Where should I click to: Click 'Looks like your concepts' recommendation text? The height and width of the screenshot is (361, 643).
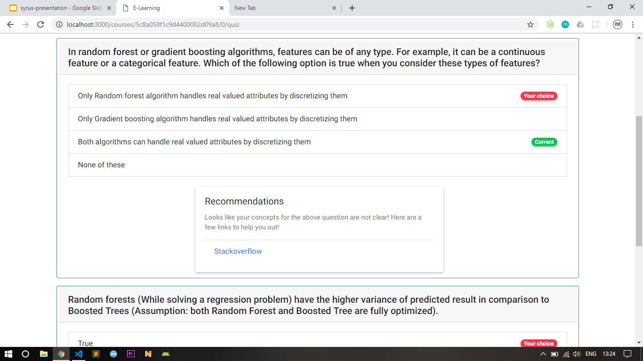pyautogui.click(x=313, y=222)
